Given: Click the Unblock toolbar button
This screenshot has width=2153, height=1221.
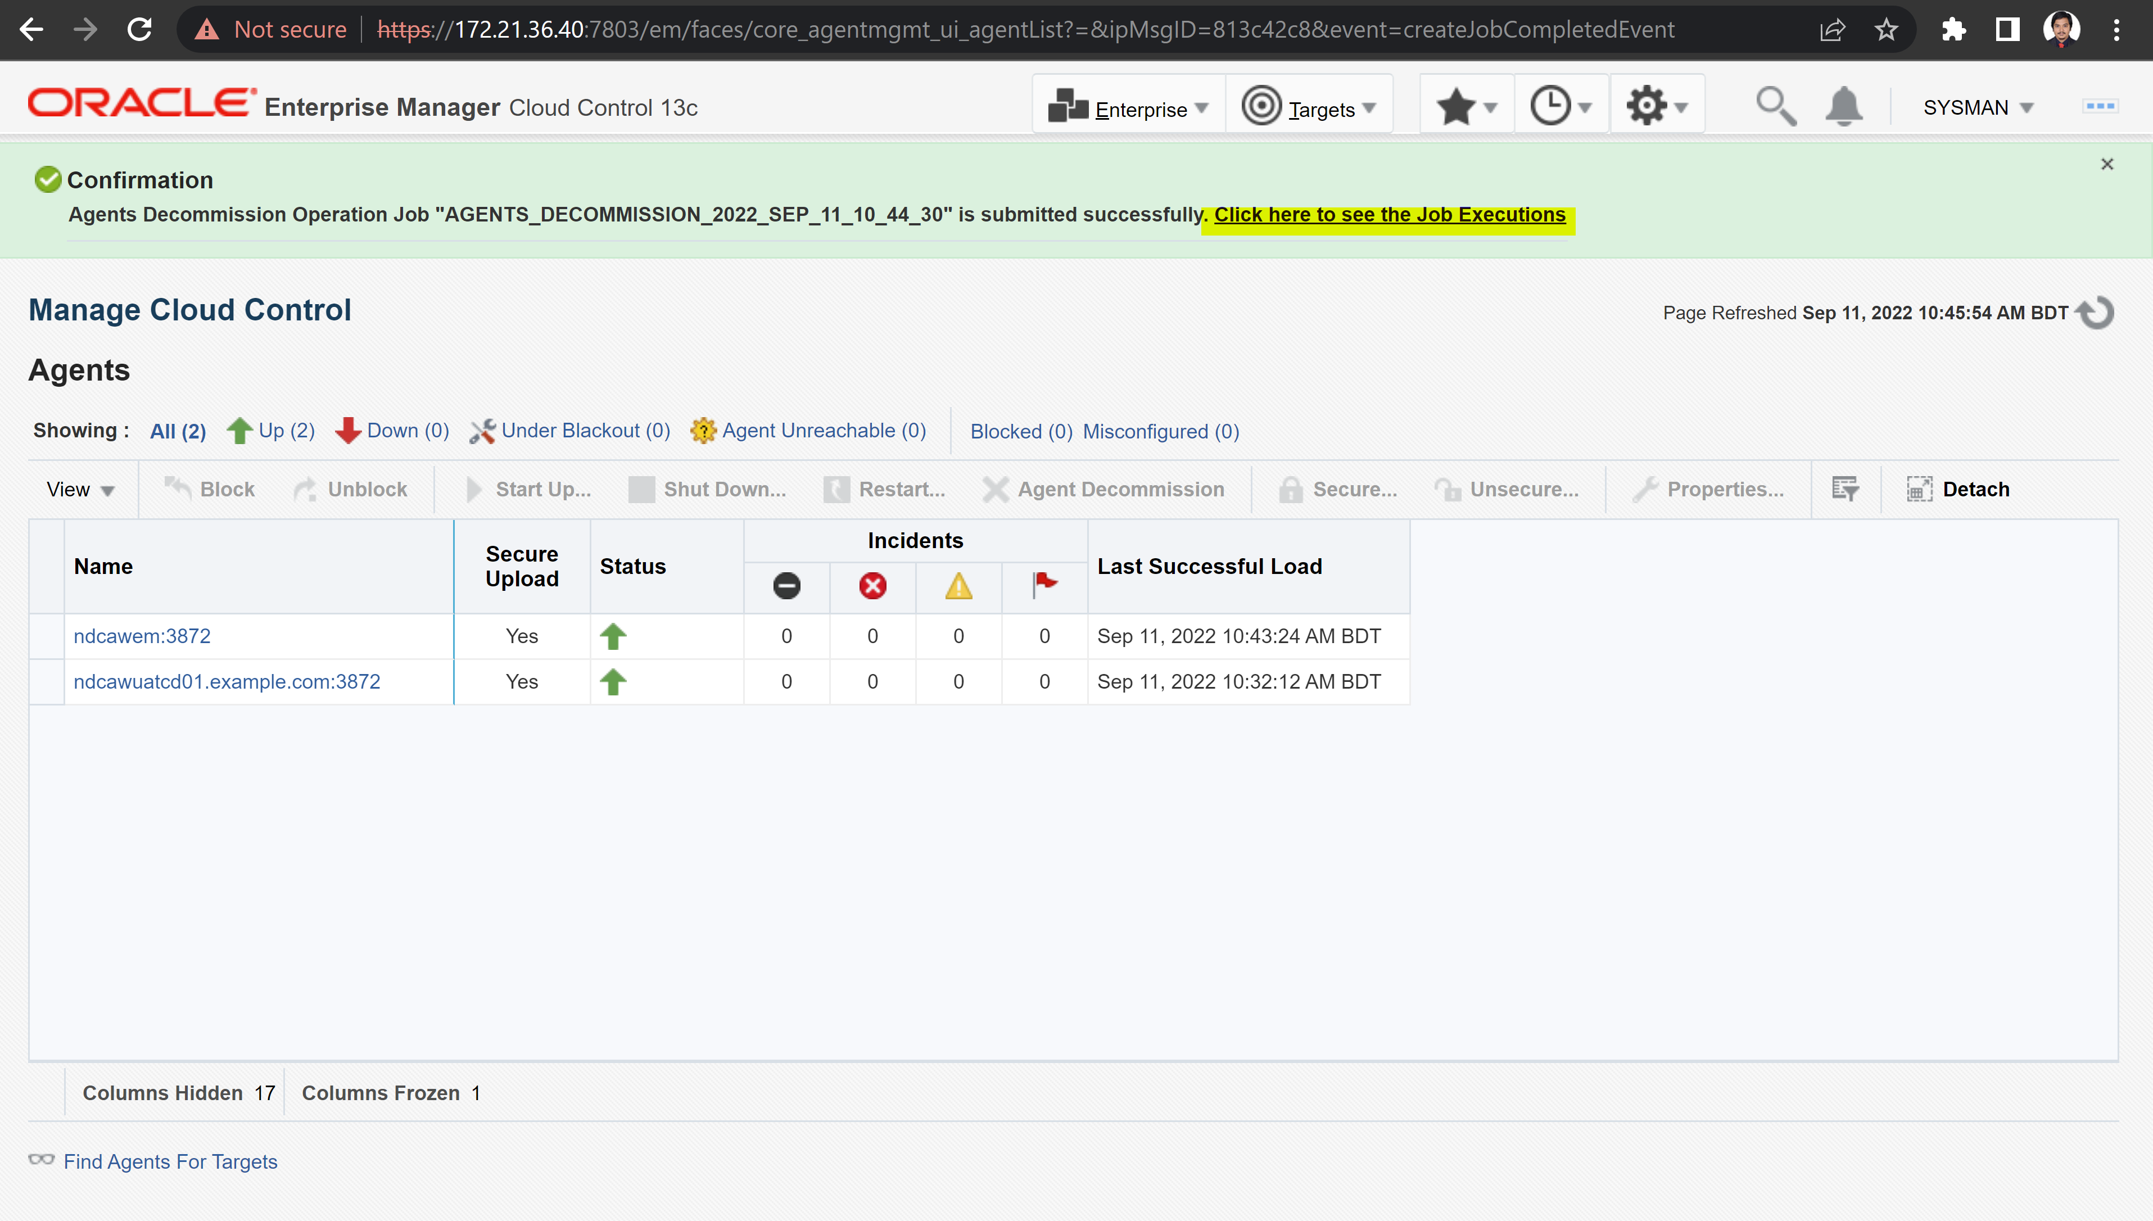Looking at the screenshot, I should [350, 490].
